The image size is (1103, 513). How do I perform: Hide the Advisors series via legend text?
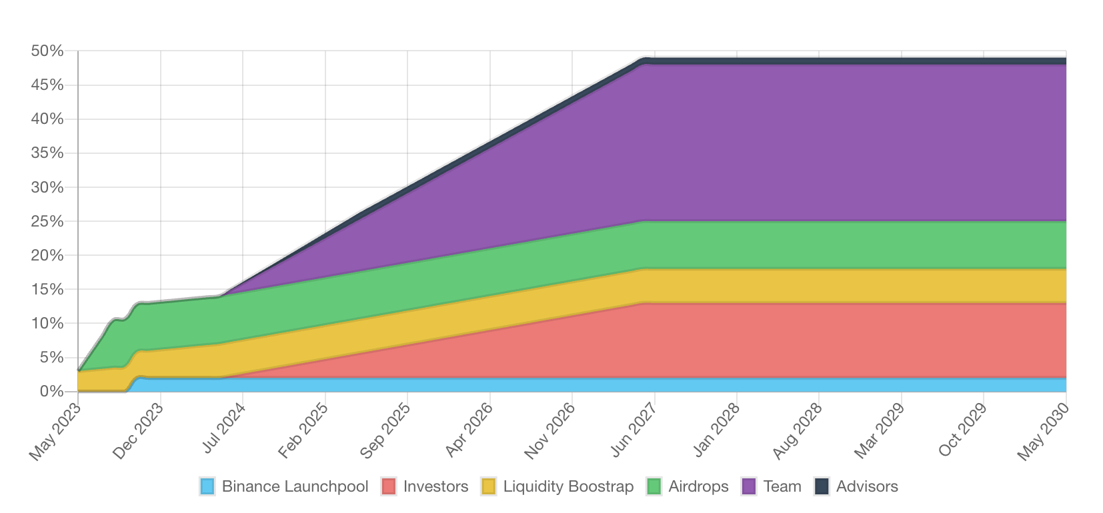(x=867, y=486)
